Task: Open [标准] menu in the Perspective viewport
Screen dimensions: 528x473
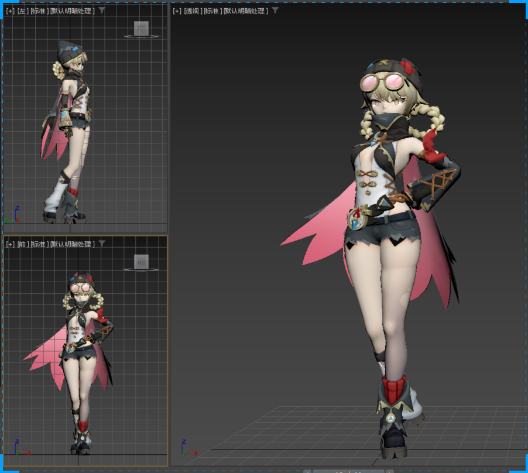Action: (x=213, y=11)
